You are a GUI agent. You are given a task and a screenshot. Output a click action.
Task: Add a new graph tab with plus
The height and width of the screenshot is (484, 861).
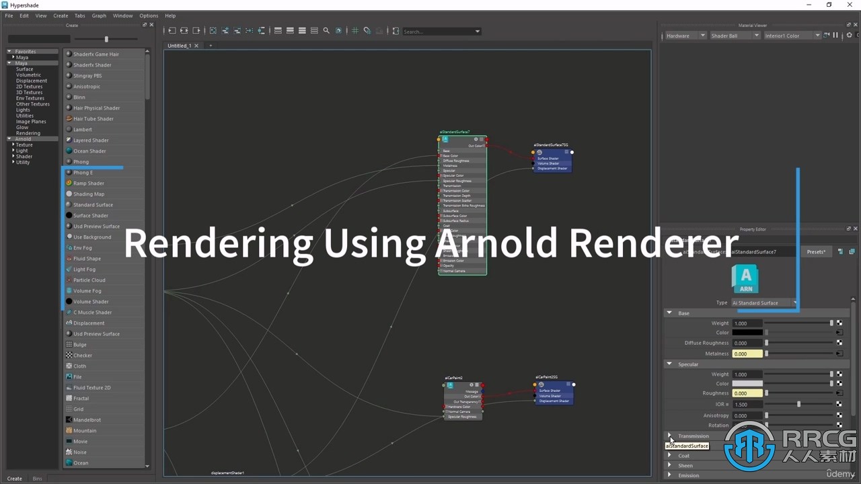tap(211, 46)
